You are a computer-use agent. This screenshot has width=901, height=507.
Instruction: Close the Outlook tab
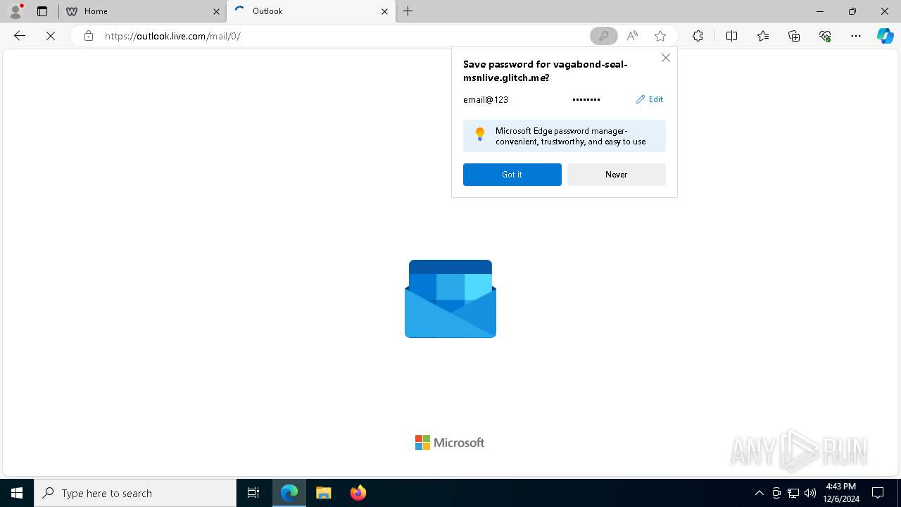pos(384,11)
